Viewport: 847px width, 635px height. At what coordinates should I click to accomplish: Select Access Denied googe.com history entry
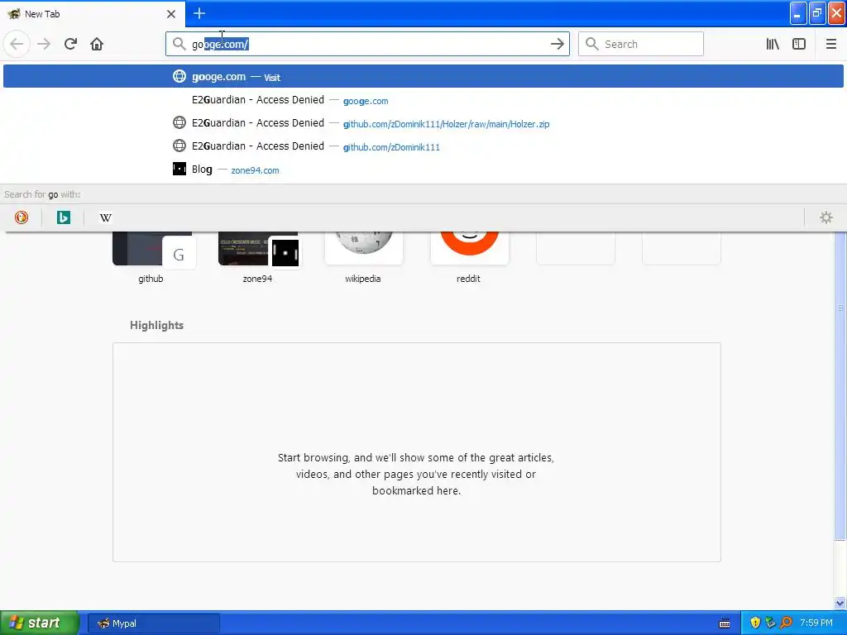(x=423, y=100)
